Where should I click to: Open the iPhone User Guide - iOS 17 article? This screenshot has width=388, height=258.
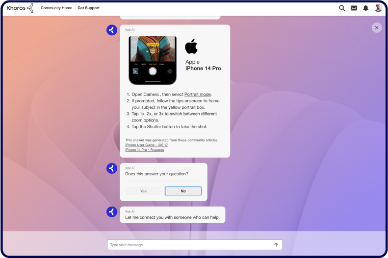coord(147,145)
